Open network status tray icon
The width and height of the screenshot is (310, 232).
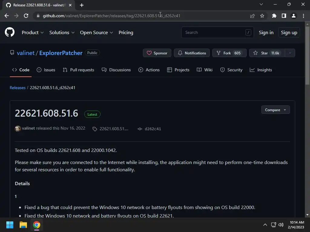tap(273, 225)
